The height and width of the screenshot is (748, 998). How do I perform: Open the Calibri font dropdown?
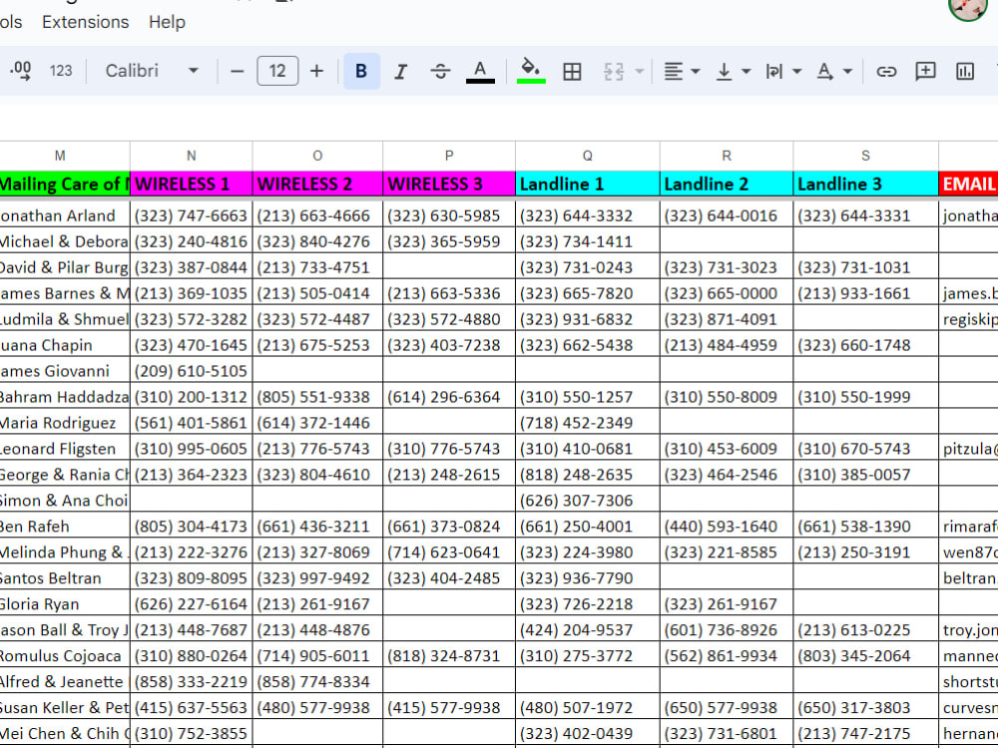click(x=152, y=71)
